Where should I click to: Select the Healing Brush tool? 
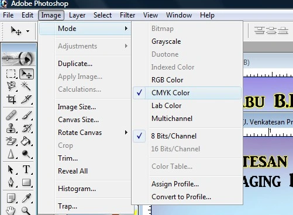coord(11,115)
